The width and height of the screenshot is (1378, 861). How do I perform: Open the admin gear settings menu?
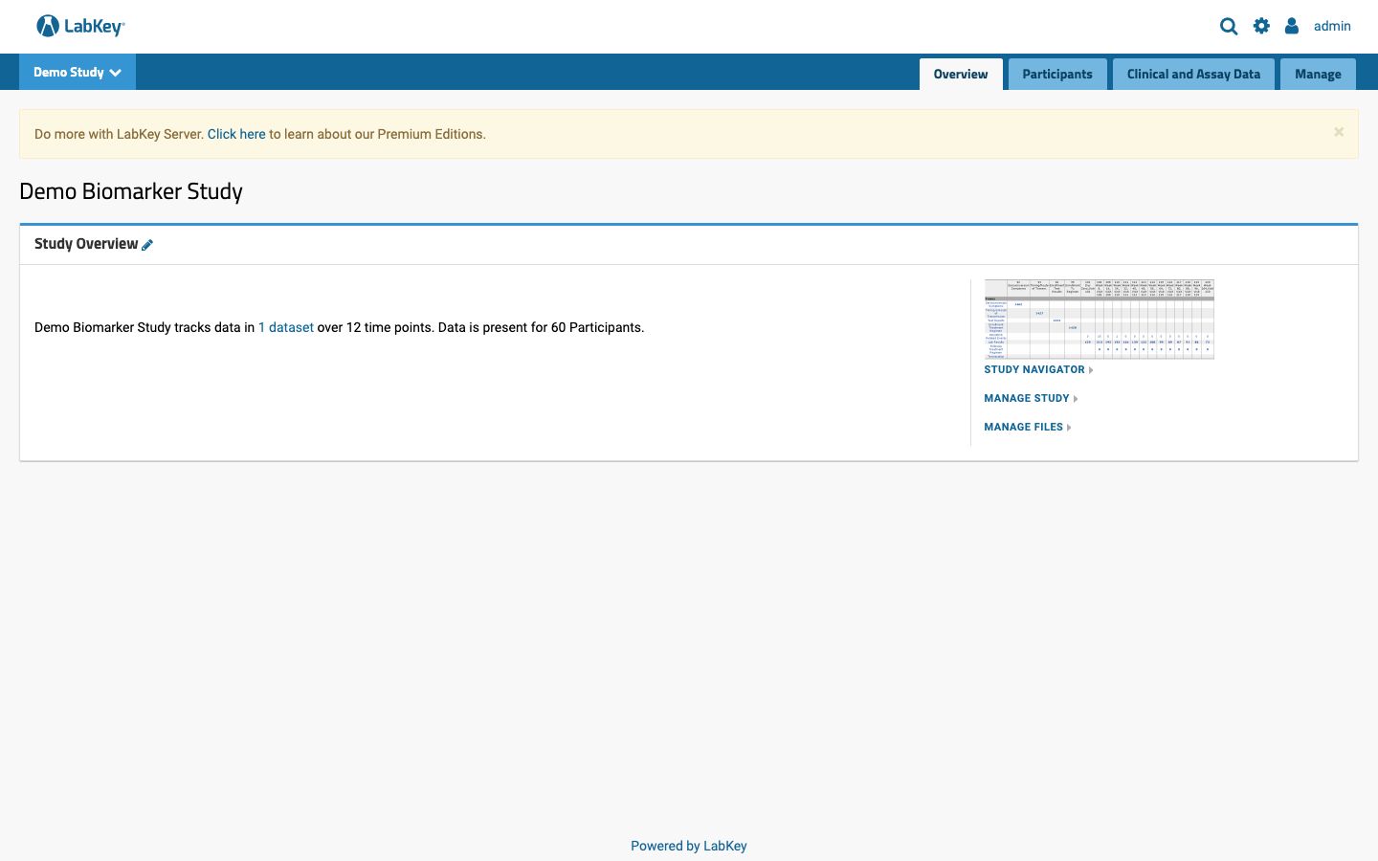[1261, 26]
